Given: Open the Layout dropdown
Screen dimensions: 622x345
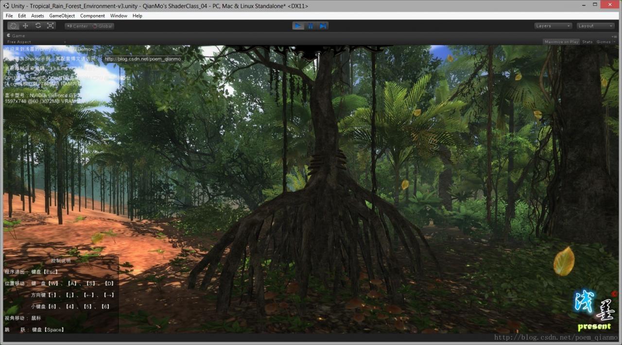Looking at the screenshot, I should pos(596,26).
